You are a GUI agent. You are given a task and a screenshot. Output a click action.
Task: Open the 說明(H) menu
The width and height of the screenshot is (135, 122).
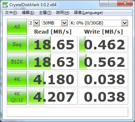pos(63,13)
